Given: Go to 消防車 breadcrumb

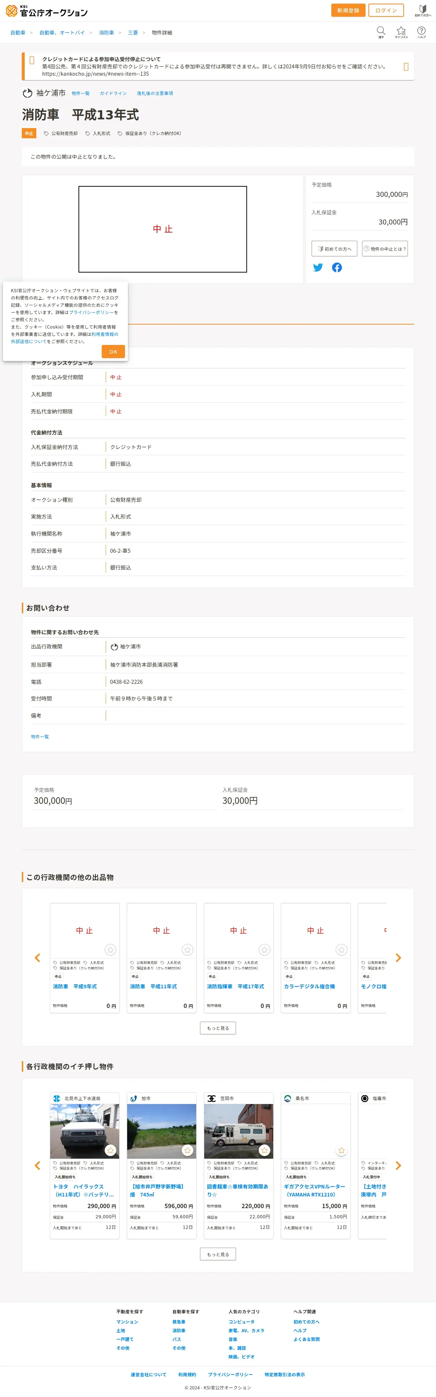Looking at the screenshot, I should pos(106,33).
